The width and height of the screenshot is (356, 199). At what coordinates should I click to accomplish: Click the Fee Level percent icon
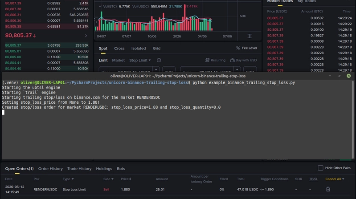click(x=238, y=48)
